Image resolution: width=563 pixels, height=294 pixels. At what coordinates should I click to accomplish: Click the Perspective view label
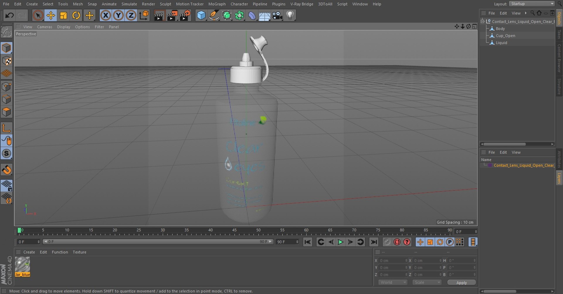coord(26,34)
